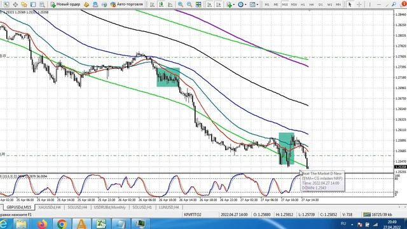Screen dimensions: 407x229
Task: Open the Periods clock dropdown
Action: point(242,4)
